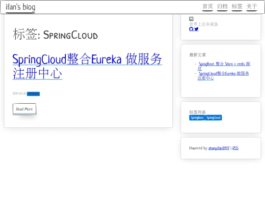Image resolution: width=265 pixels, height=199 pixels.
Task: Click the post date 2019-05-26
Action: (19, 93)
